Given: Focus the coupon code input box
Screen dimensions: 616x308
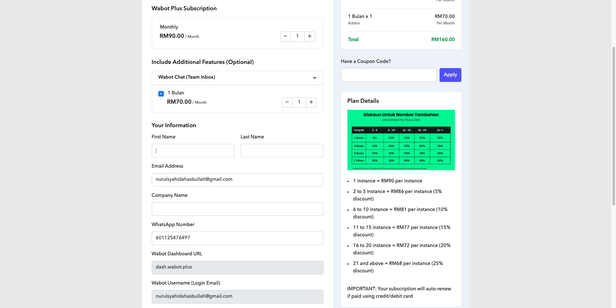Looking at the screenshot, I should tap(389, 75).
